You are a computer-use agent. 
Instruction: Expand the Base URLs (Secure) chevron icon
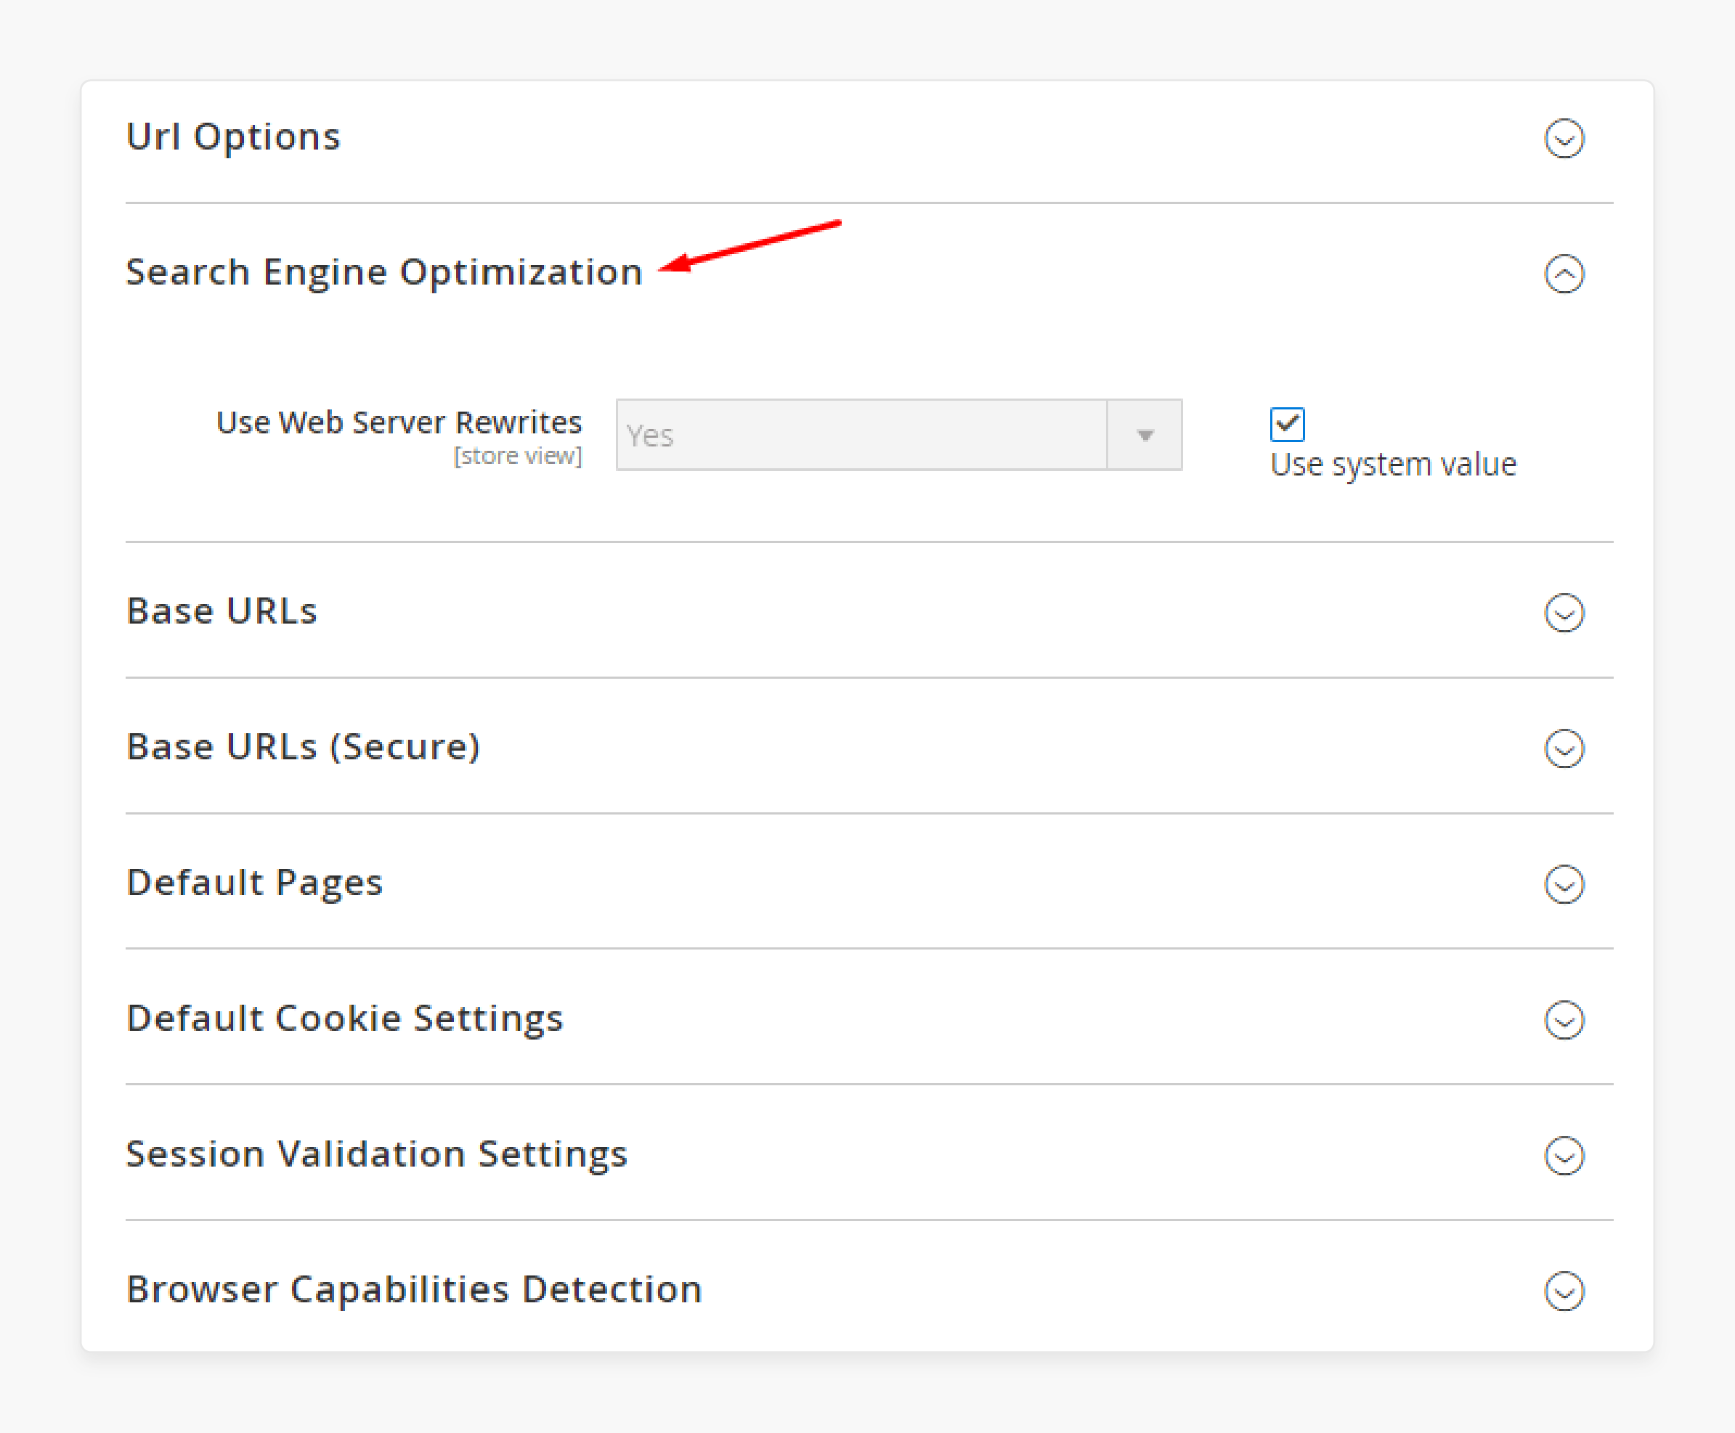pyautogui.click(x=1564, y=748)
